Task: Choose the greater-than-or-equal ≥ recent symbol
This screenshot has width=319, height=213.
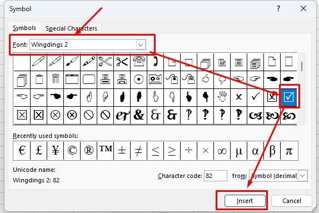Action: 172,151
